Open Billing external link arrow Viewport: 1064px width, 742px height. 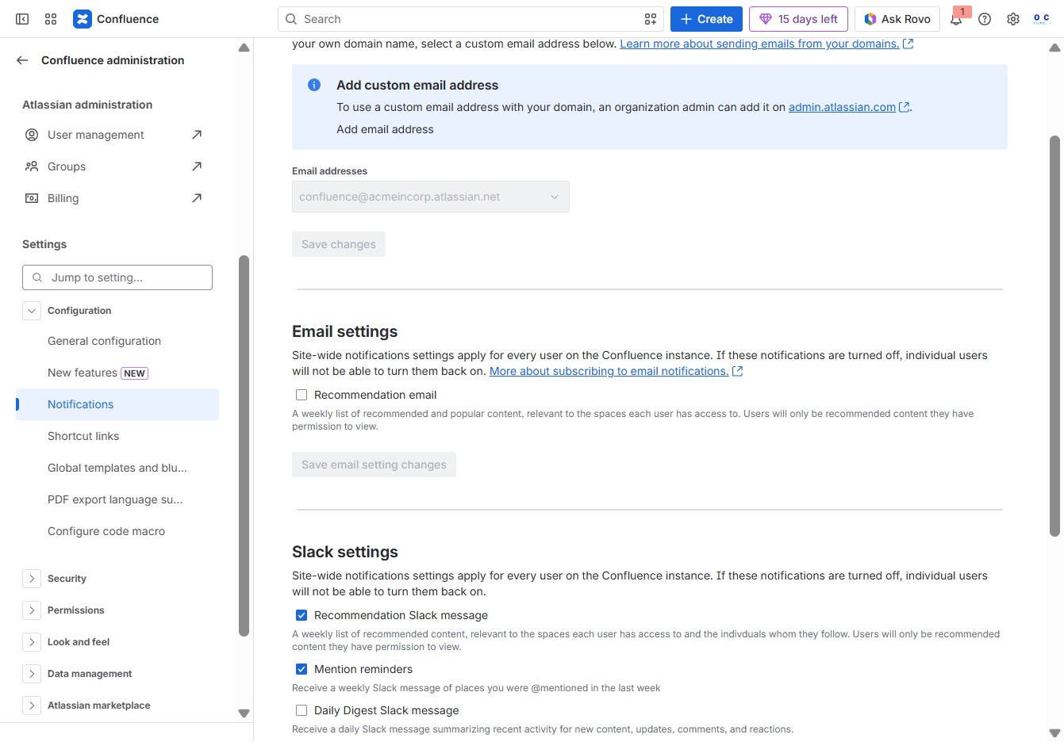coord(197,198)
